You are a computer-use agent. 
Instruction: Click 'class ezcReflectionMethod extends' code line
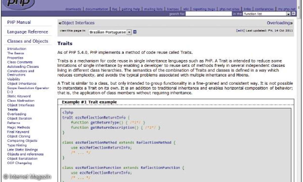point(119,143)
